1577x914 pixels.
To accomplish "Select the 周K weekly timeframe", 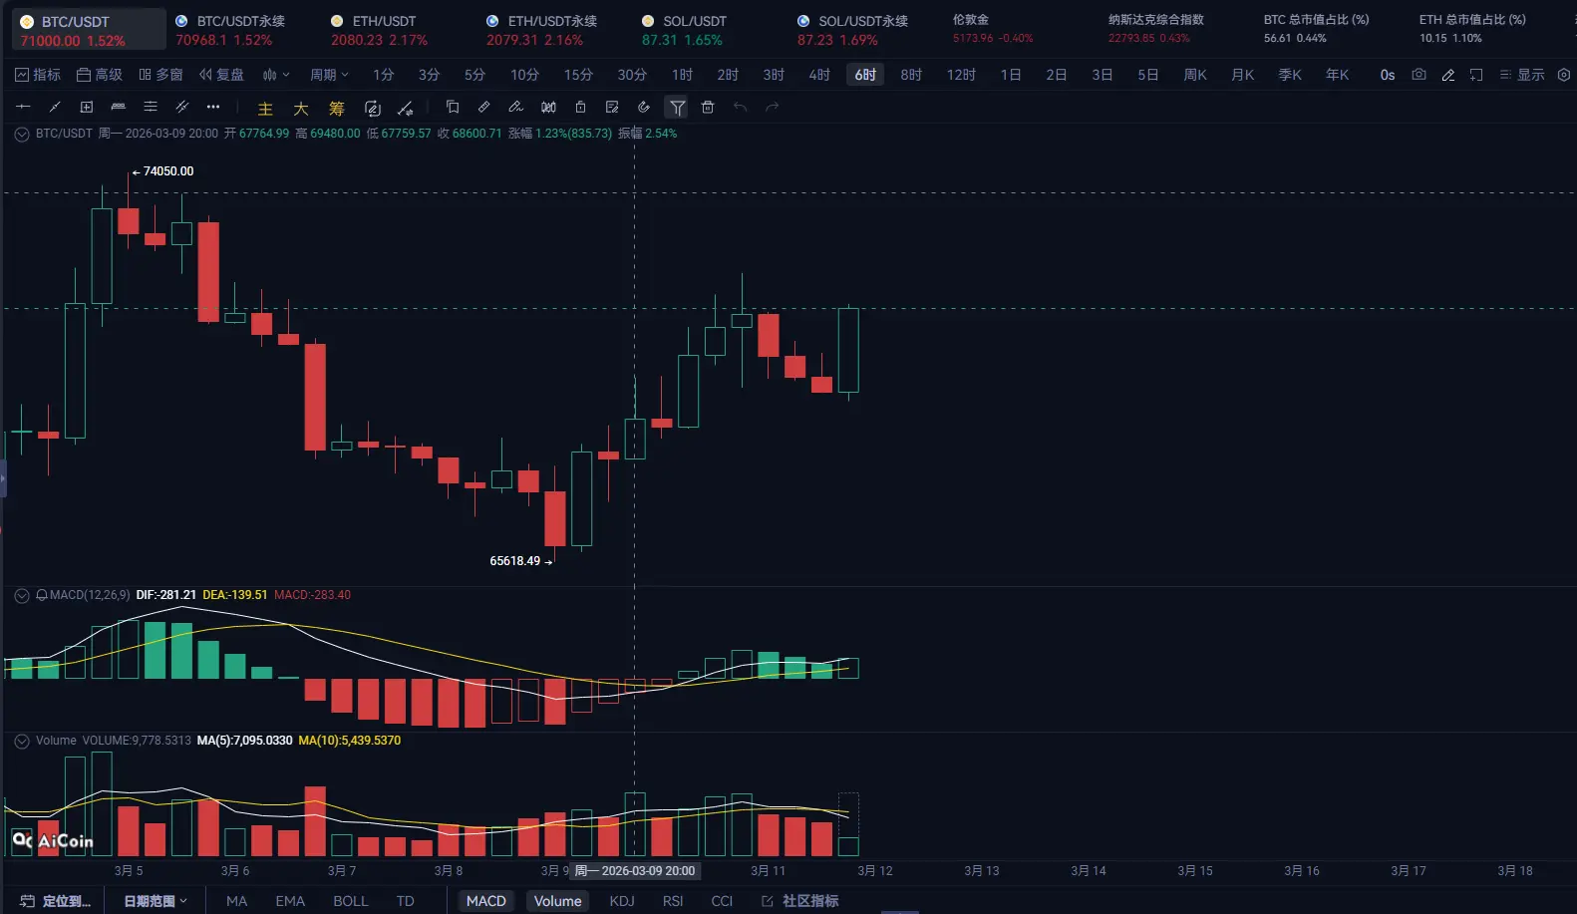I will coord(1195,75).
